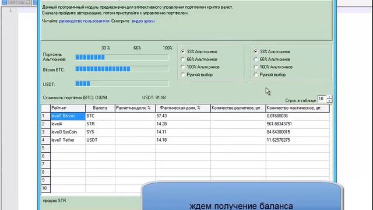Click the Валюта column header
Screen dimensions: 373x210
pos(100,108)
